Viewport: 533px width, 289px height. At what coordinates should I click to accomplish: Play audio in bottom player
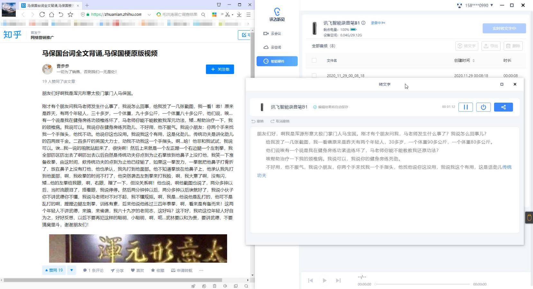(x=325, y=281)
